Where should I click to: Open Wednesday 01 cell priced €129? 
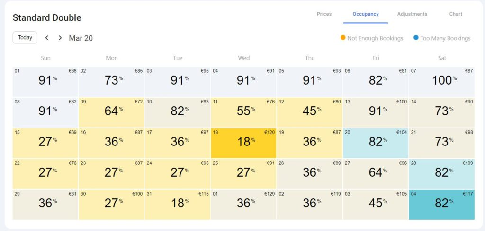243,205
